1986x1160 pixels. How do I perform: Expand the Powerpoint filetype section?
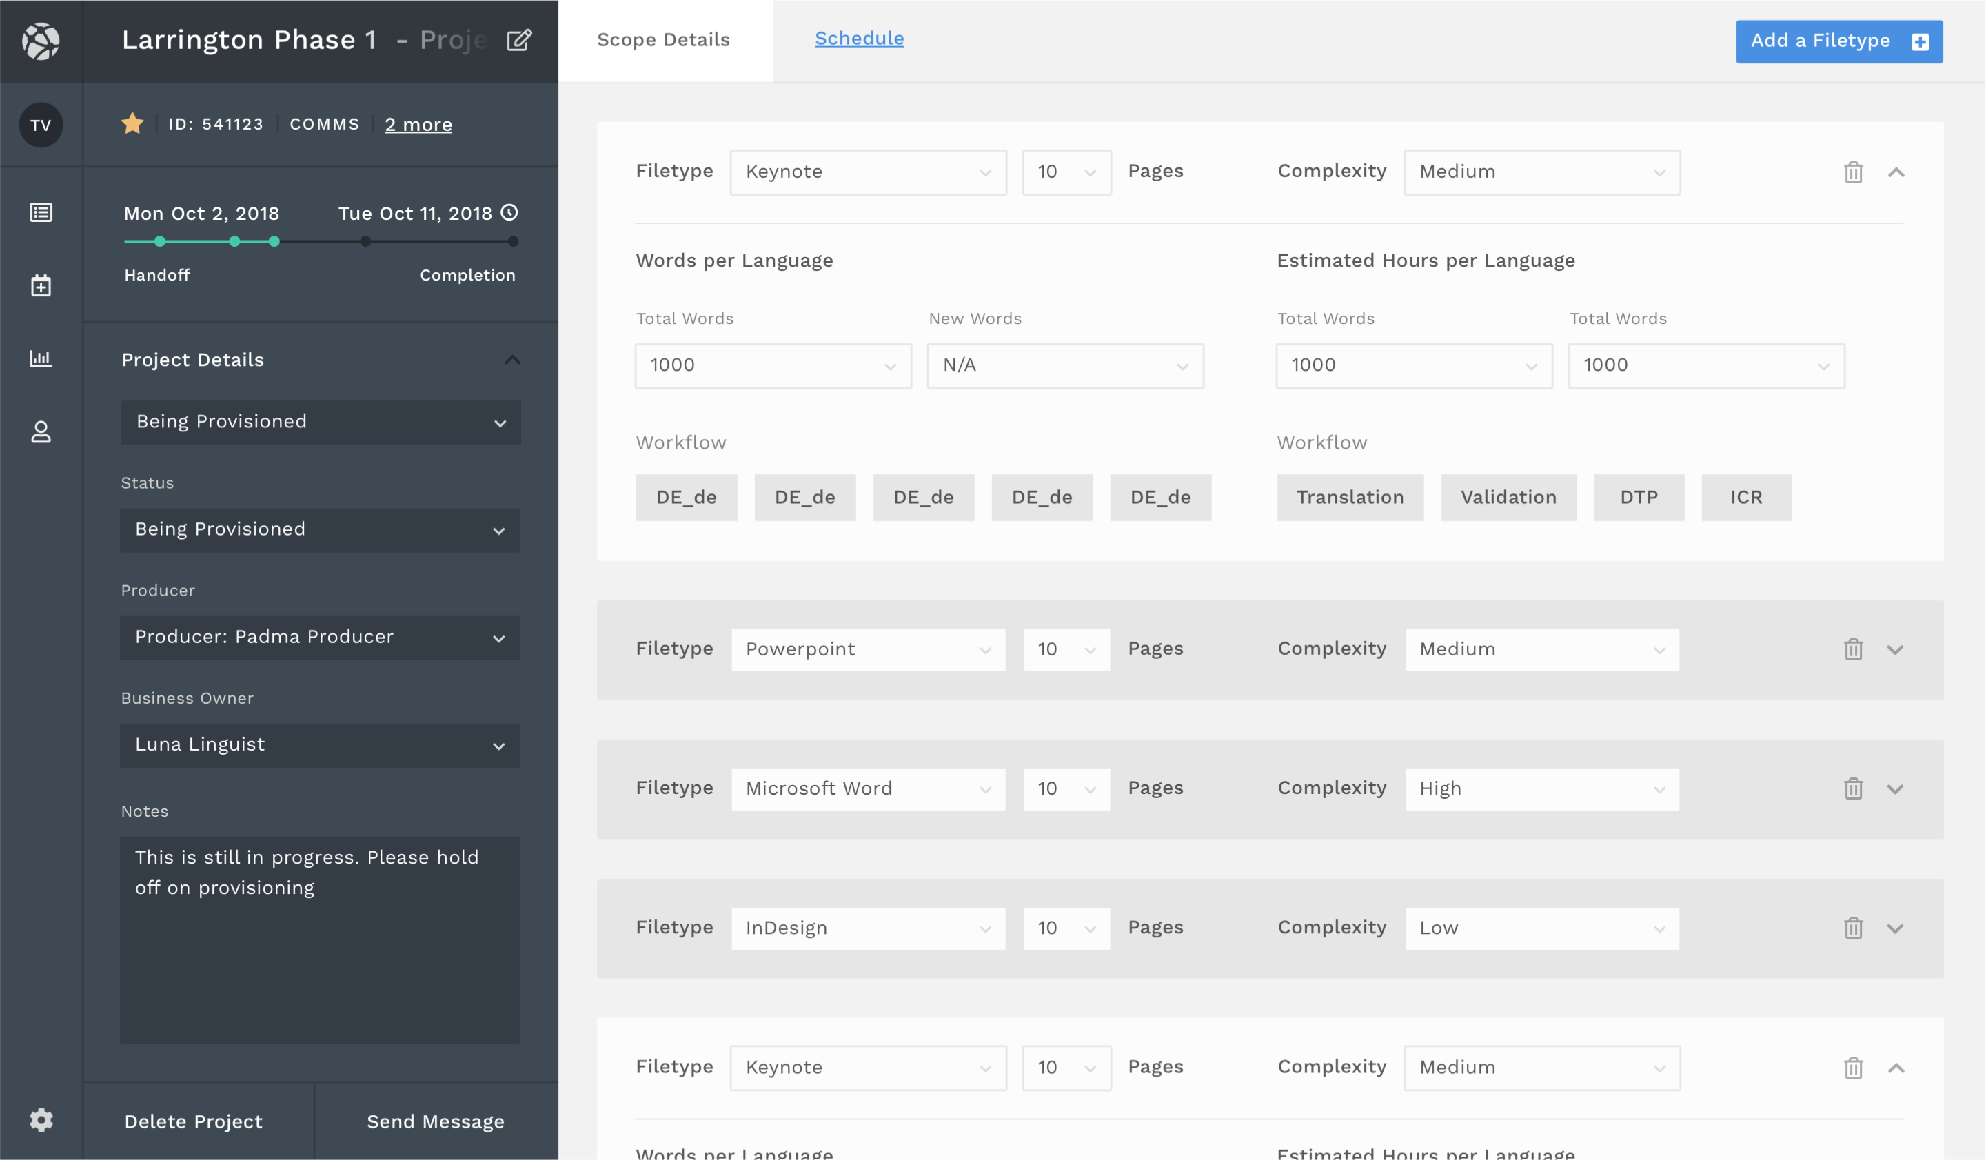click(1896, 650)
